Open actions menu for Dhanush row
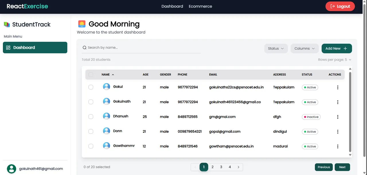The height and width of the screenshot is (175, 367). (x=338, y=117)
